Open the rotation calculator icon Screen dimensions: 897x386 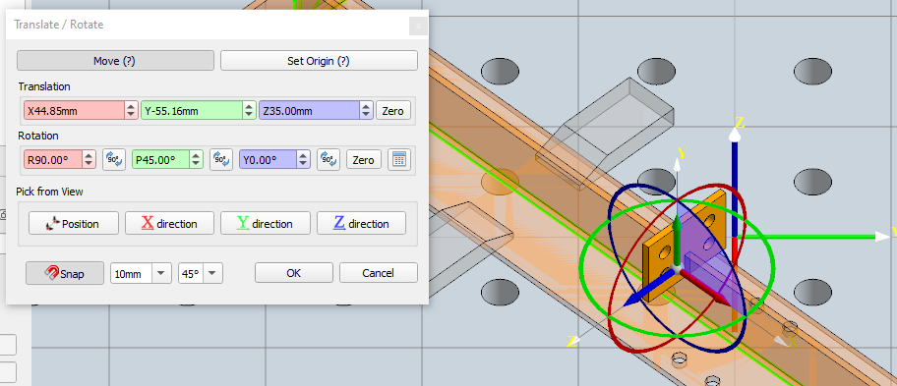point(399,160)
